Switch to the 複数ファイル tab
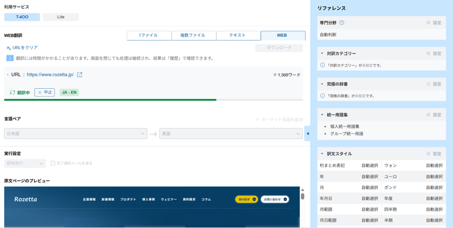Viewport: 453px width, 228px height. tap(194, 36)
